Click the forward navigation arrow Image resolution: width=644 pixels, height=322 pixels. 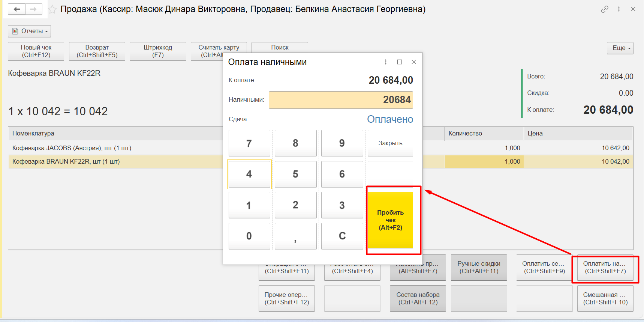(x=33, y=9)
